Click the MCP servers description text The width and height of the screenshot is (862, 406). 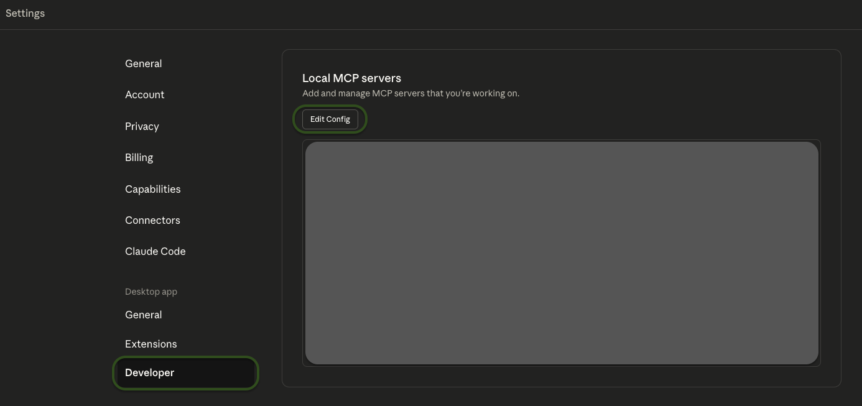(x=410, y=93)
